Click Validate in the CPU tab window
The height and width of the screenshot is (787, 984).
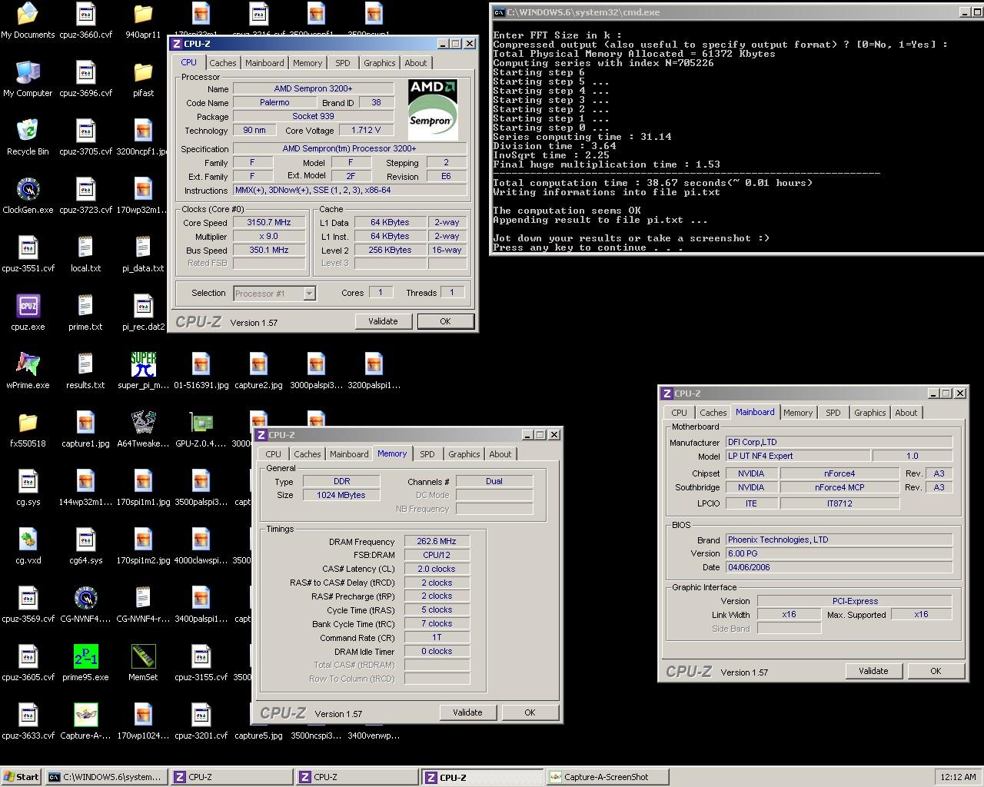383,321
